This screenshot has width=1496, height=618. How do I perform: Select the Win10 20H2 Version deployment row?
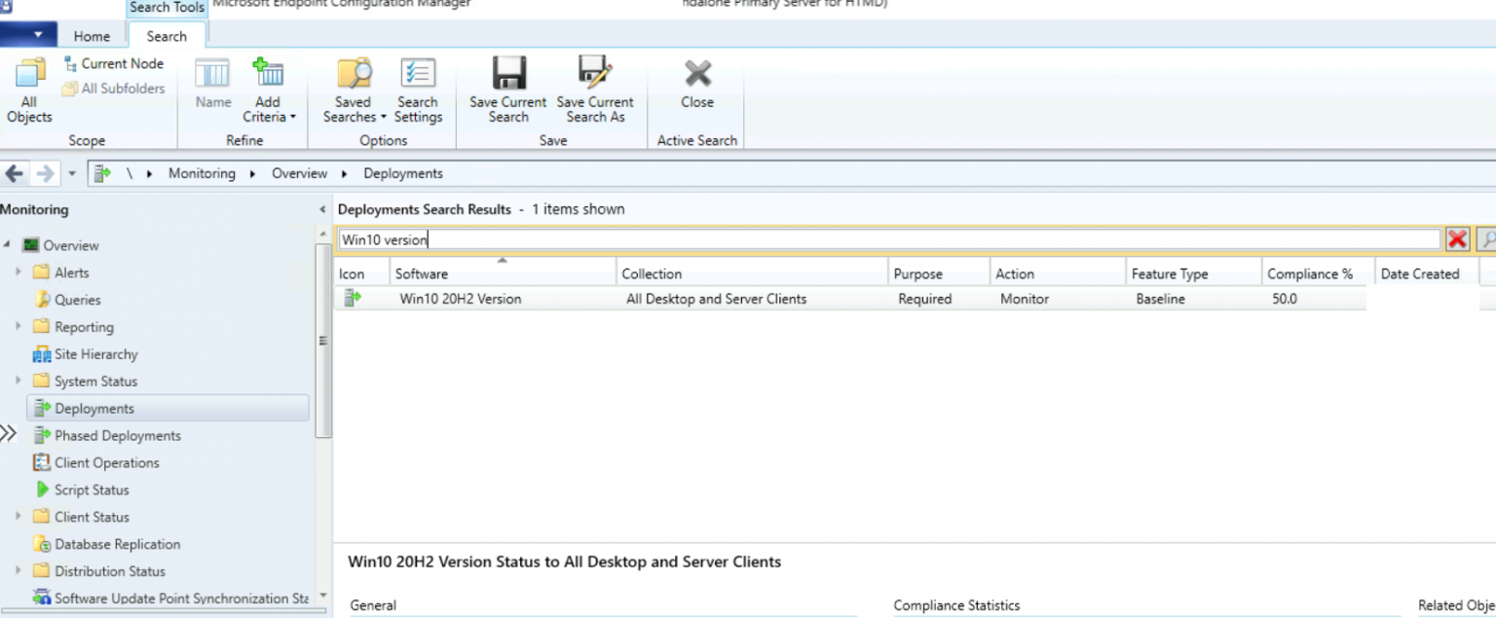460,299
